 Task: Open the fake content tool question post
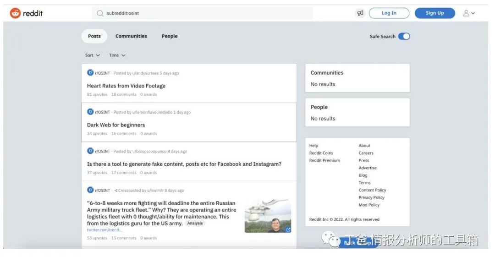(184, 164)
